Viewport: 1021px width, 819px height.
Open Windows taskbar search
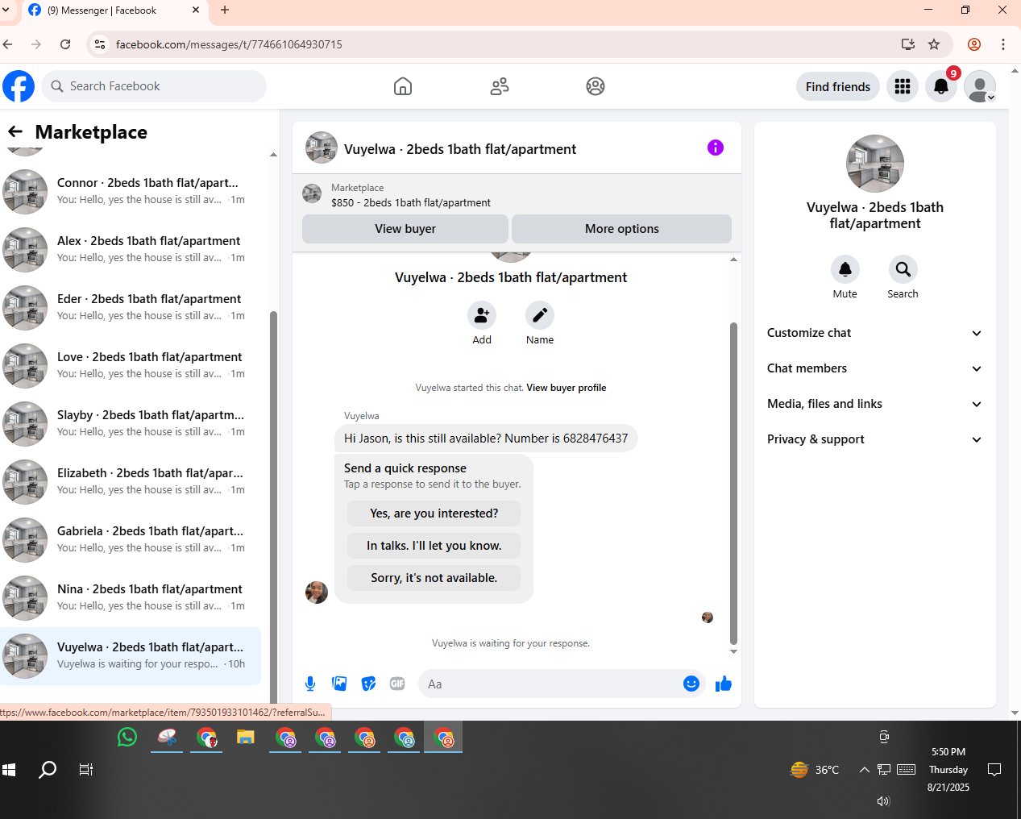[x=48, y=770]
